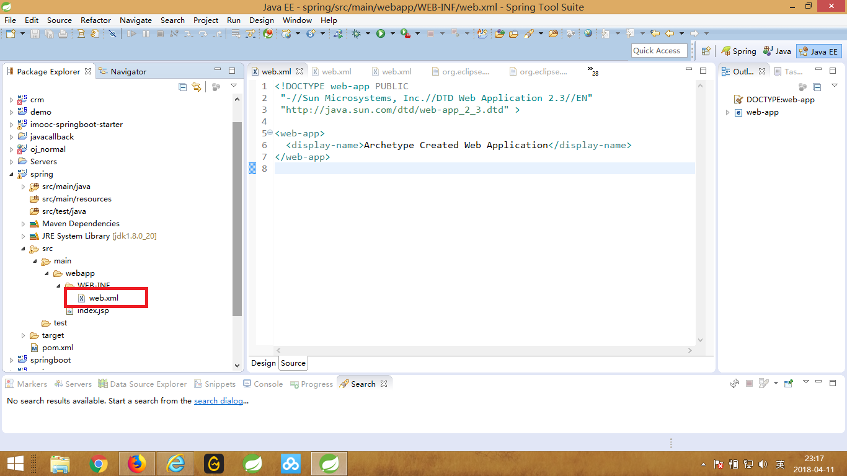Open dropdown arrow next to New icon
Screen dimensions: 847x476
pos(22,33)
